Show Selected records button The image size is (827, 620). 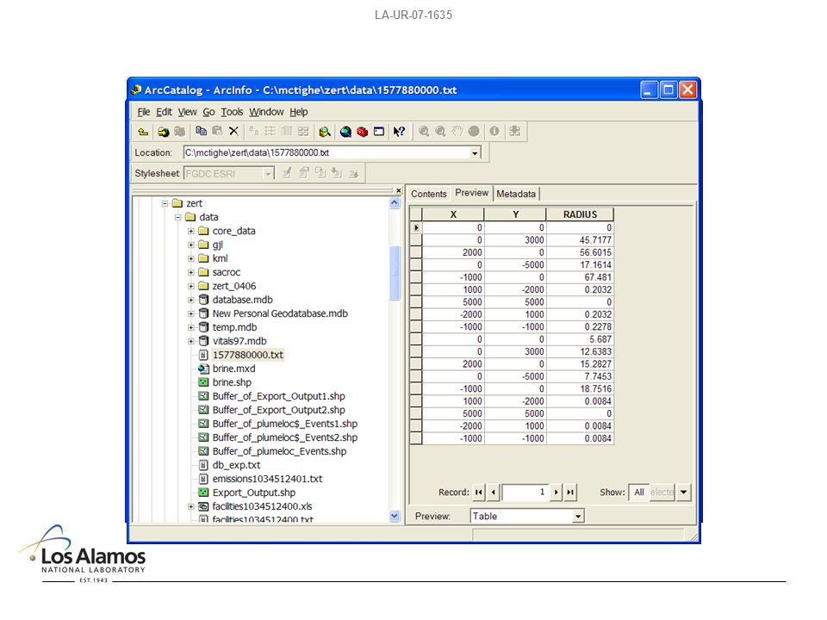pyautogui.click(x=662, y=493)
